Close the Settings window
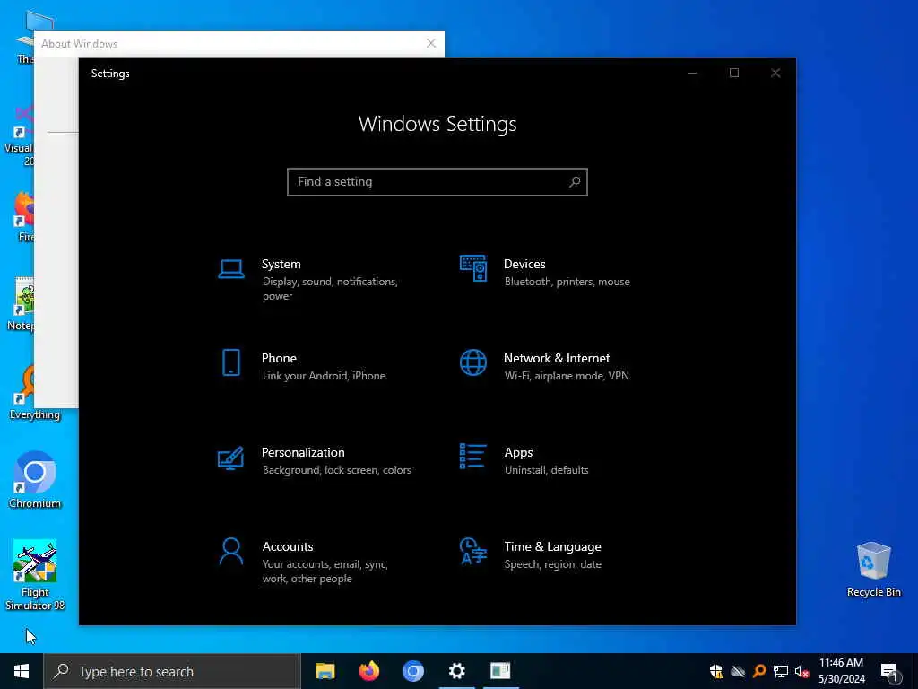The width and height of the screenshot is (918, 689). click(x=775, y=74)
